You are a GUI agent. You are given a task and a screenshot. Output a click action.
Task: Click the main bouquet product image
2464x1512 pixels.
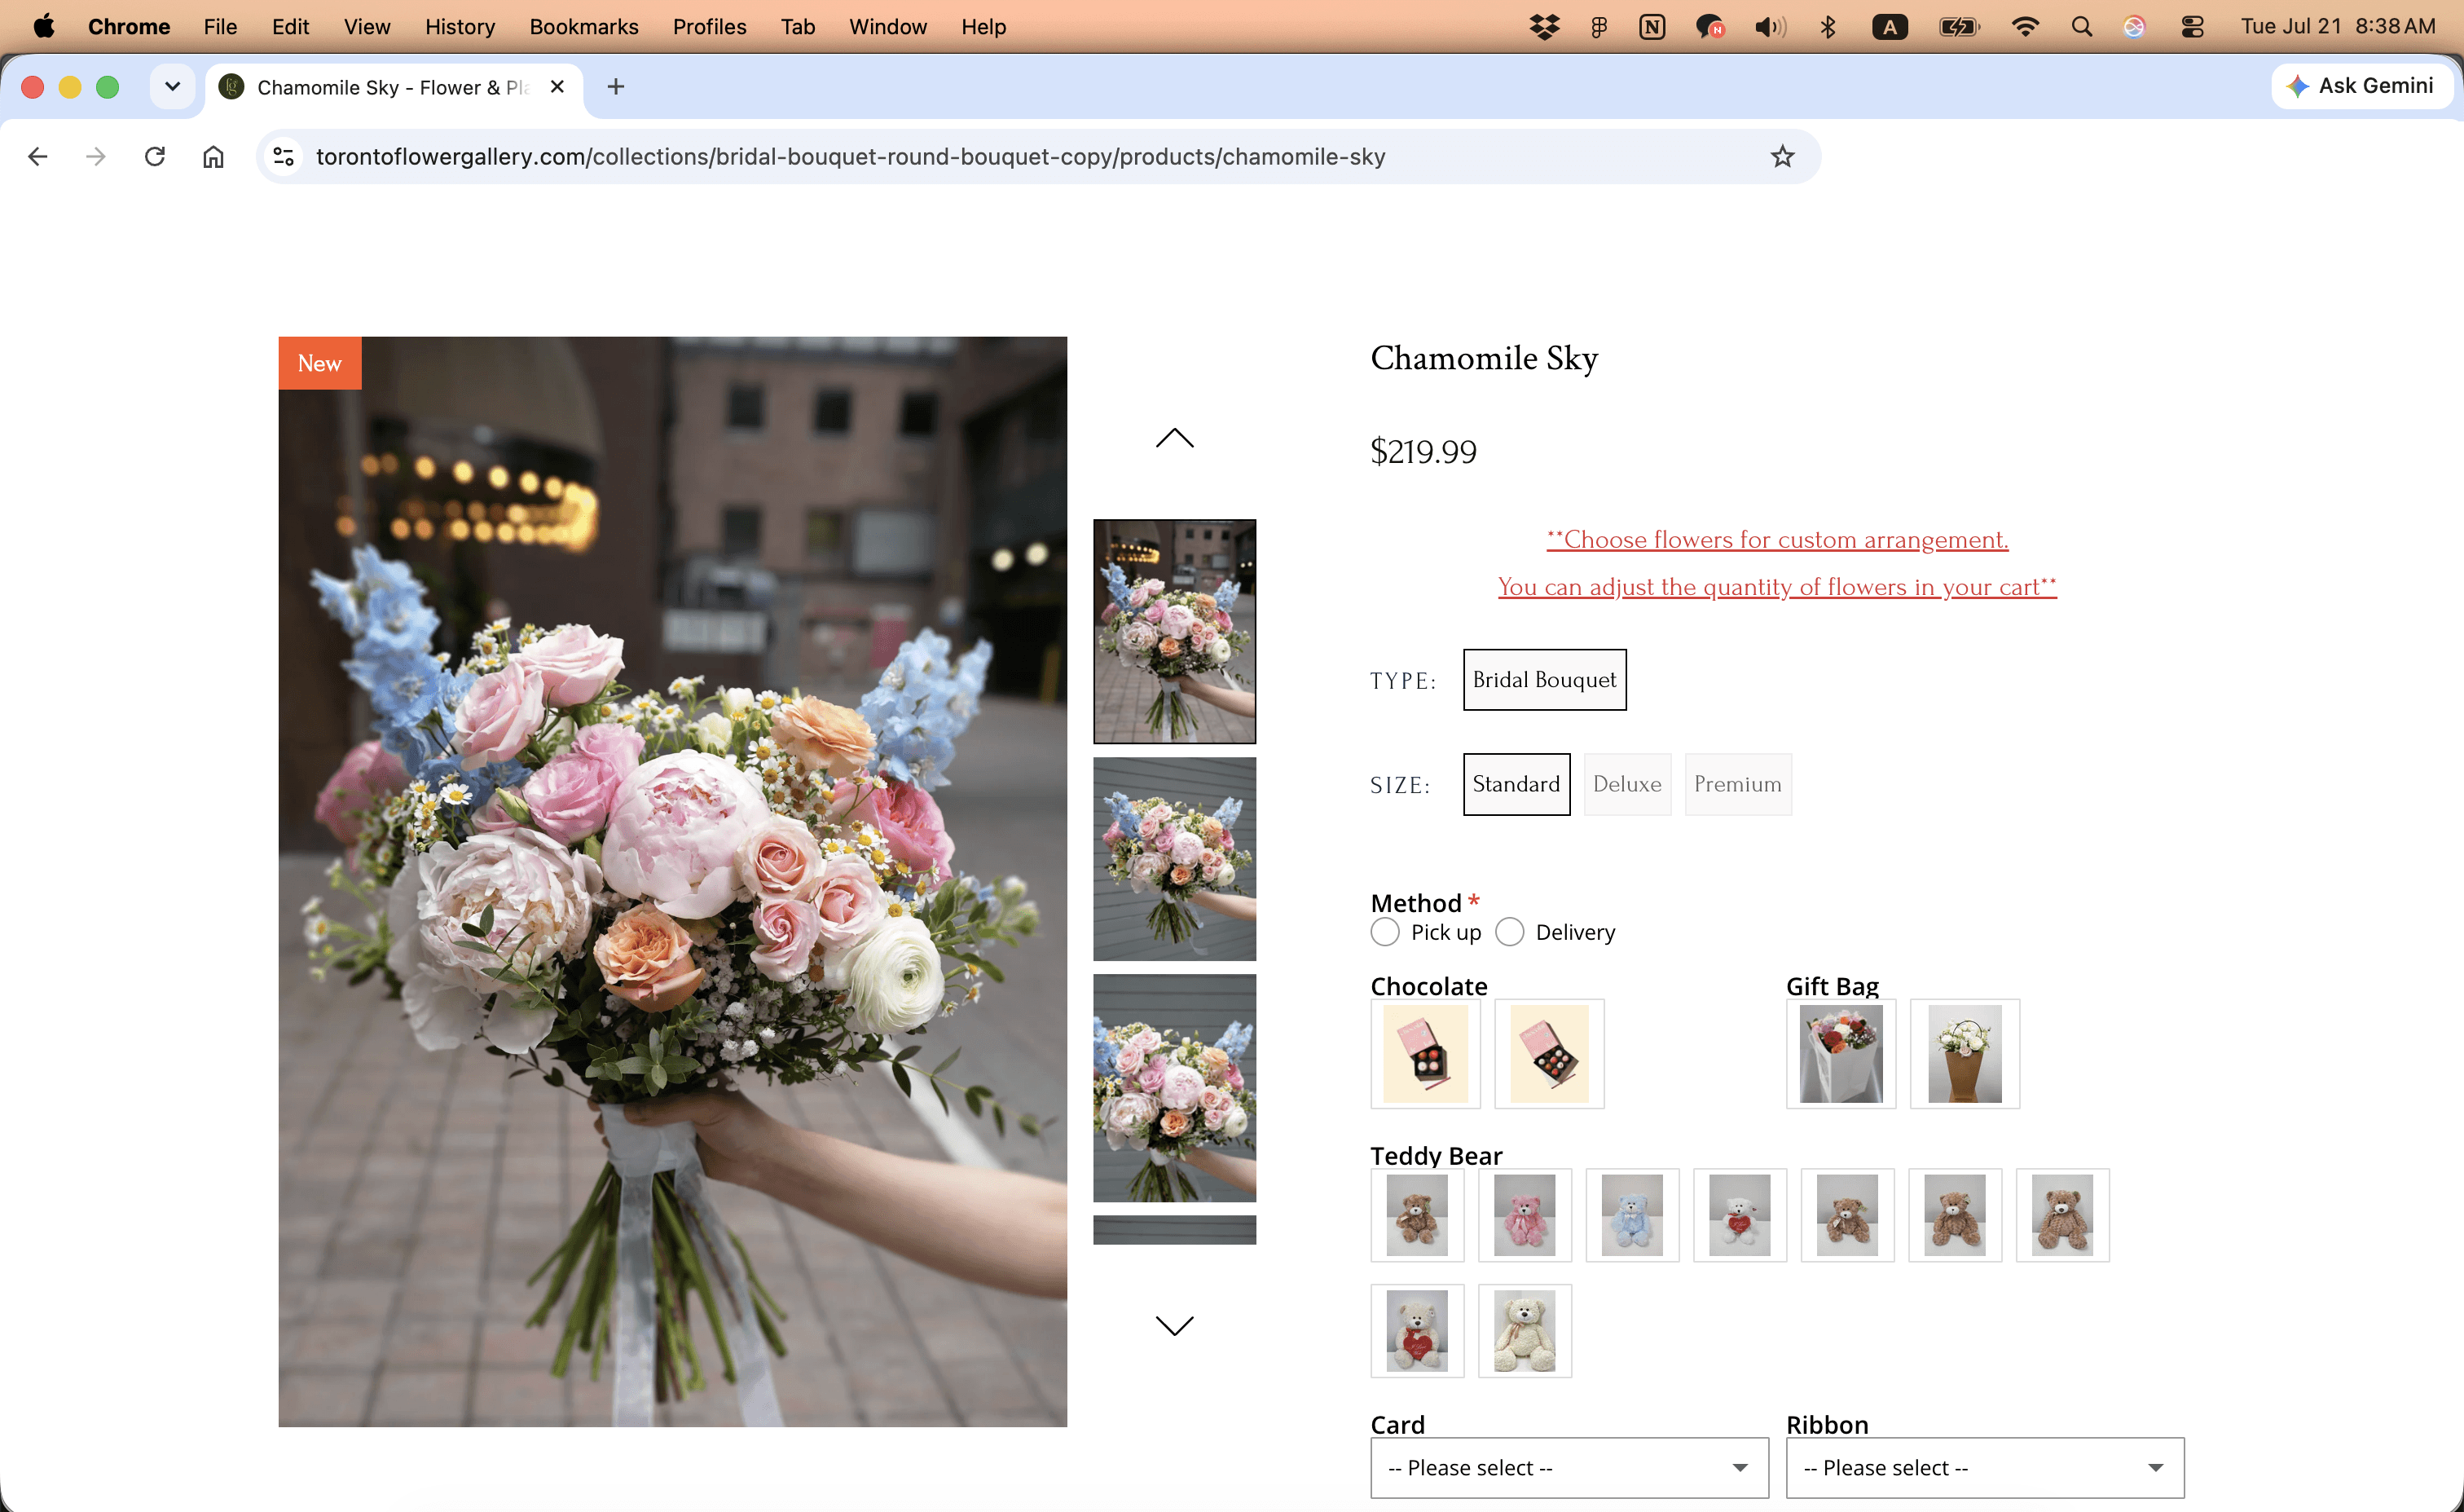click(x=672, y=882)
